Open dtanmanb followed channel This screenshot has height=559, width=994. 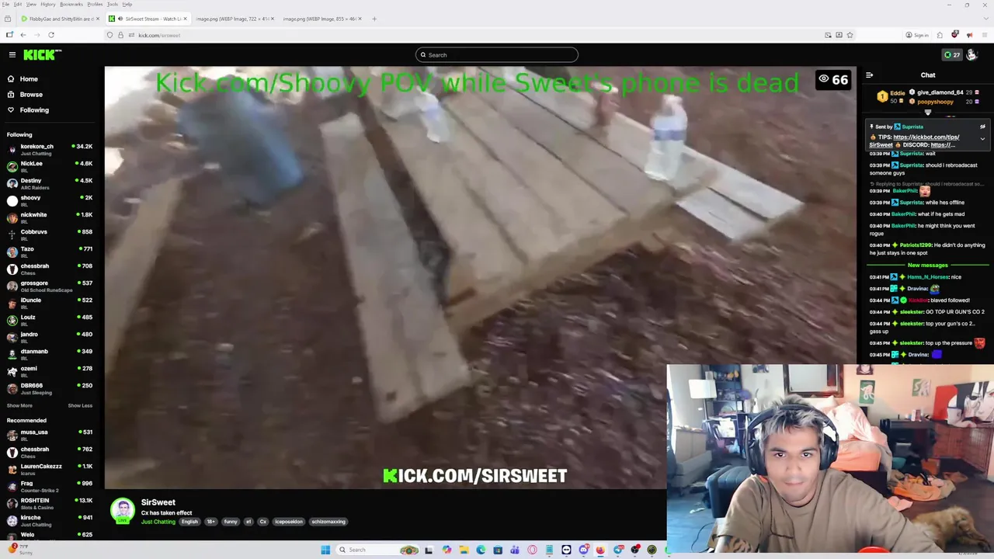(x=50, y=354)
